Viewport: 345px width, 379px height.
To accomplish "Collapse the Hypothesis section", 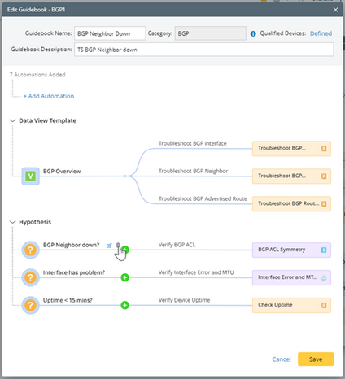I will point(12,222).
